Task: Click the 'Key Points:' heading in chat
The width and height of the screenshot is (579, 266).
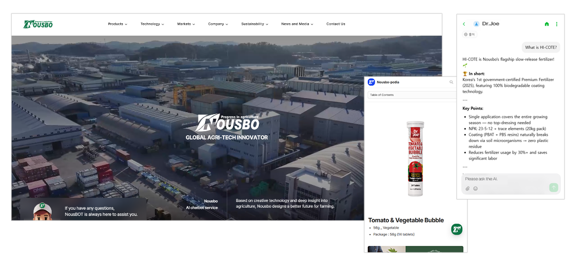Action: pyautogui.click(x=473, y=108)
